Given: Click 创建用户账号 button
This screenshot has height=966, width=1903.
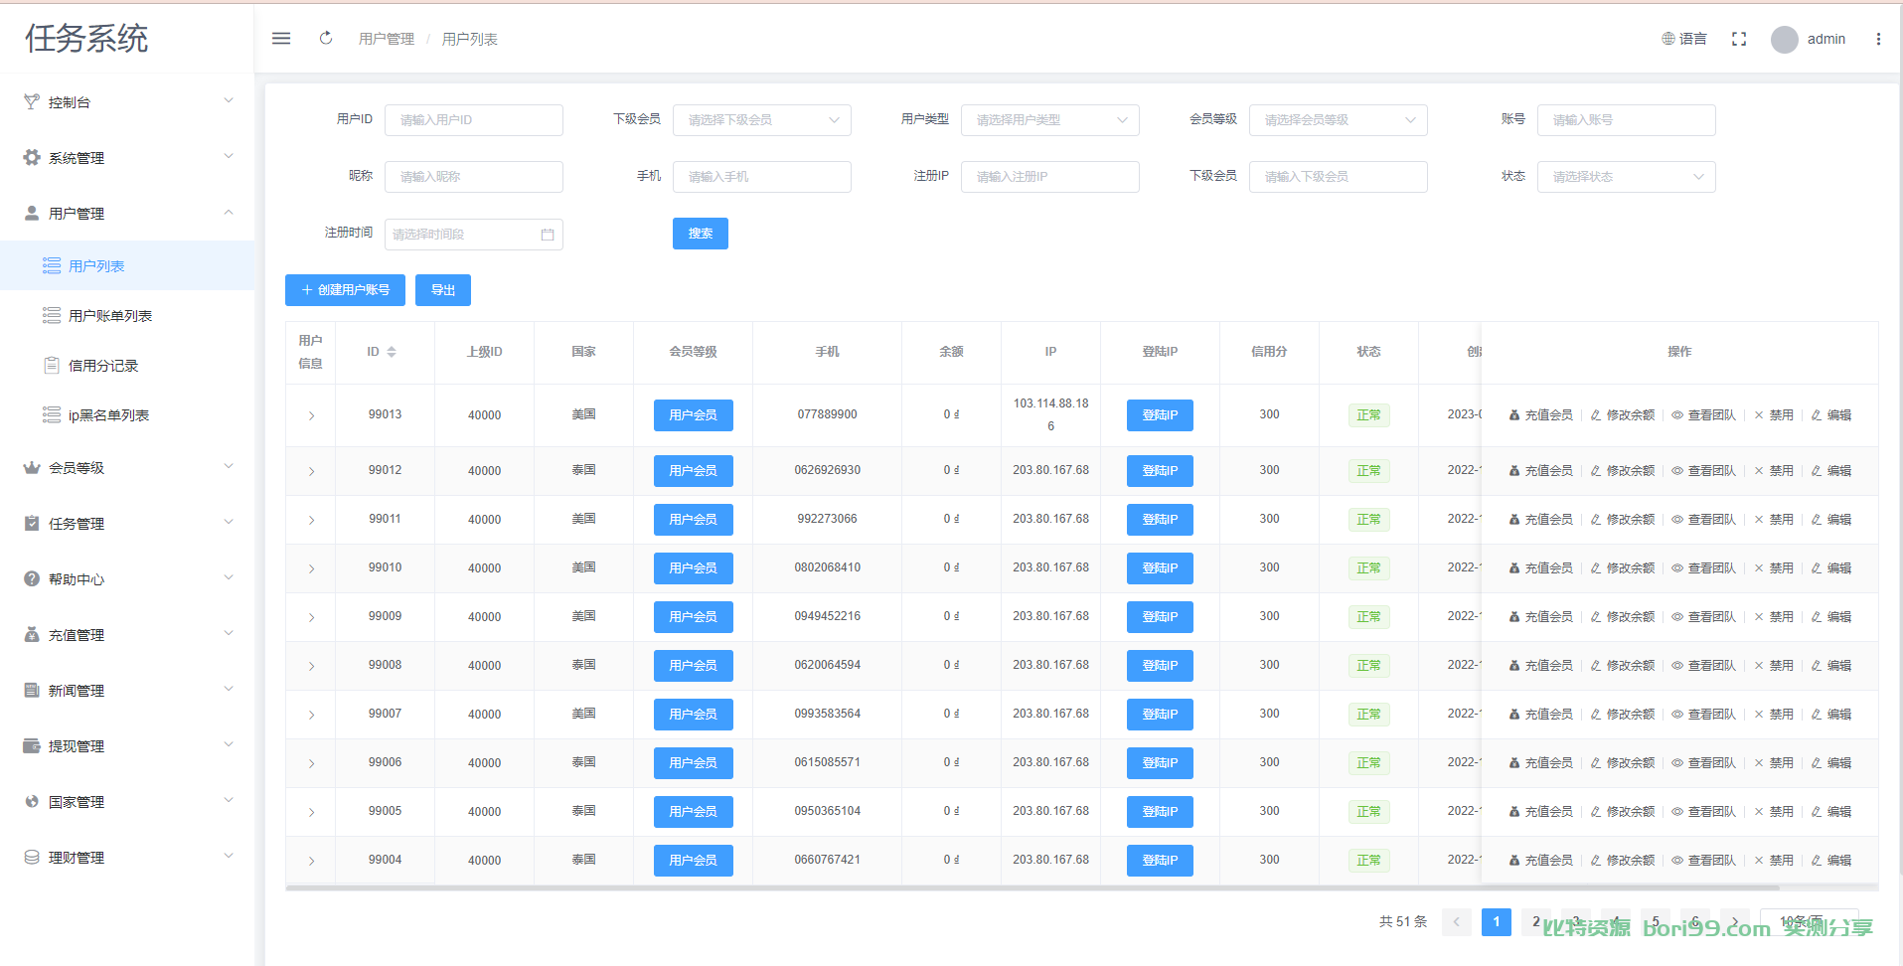Looking at the screenshot, I should (x=345, y=290).
